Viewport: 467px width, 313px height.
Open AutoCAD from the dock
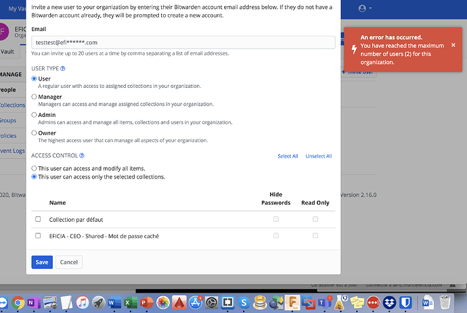point(179,303)
